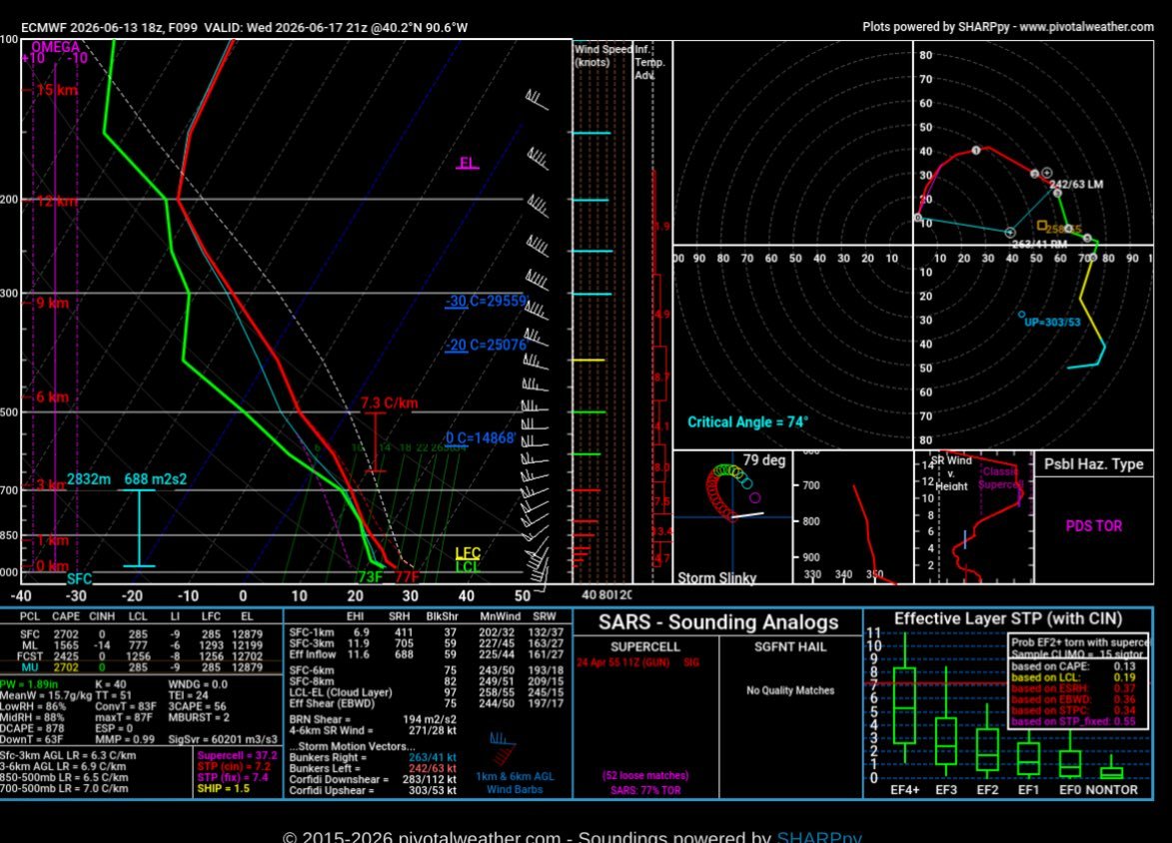Image resolution: width=1172 pixels, height=843 pixels.
Task: Click the 'Eff Inflow' kinematics row
Action: click(x=426, y=654)
